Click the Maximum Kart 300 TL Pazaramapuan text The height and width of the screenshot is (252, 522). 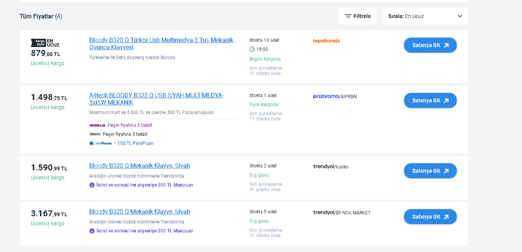[152, 112]
